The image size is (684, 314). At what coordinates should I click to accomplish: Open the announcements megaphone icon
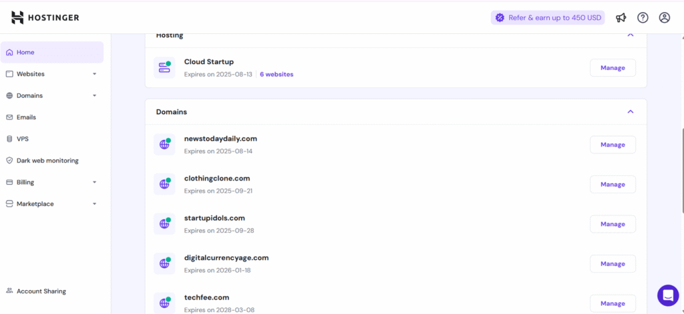click(x=621, y=17)
